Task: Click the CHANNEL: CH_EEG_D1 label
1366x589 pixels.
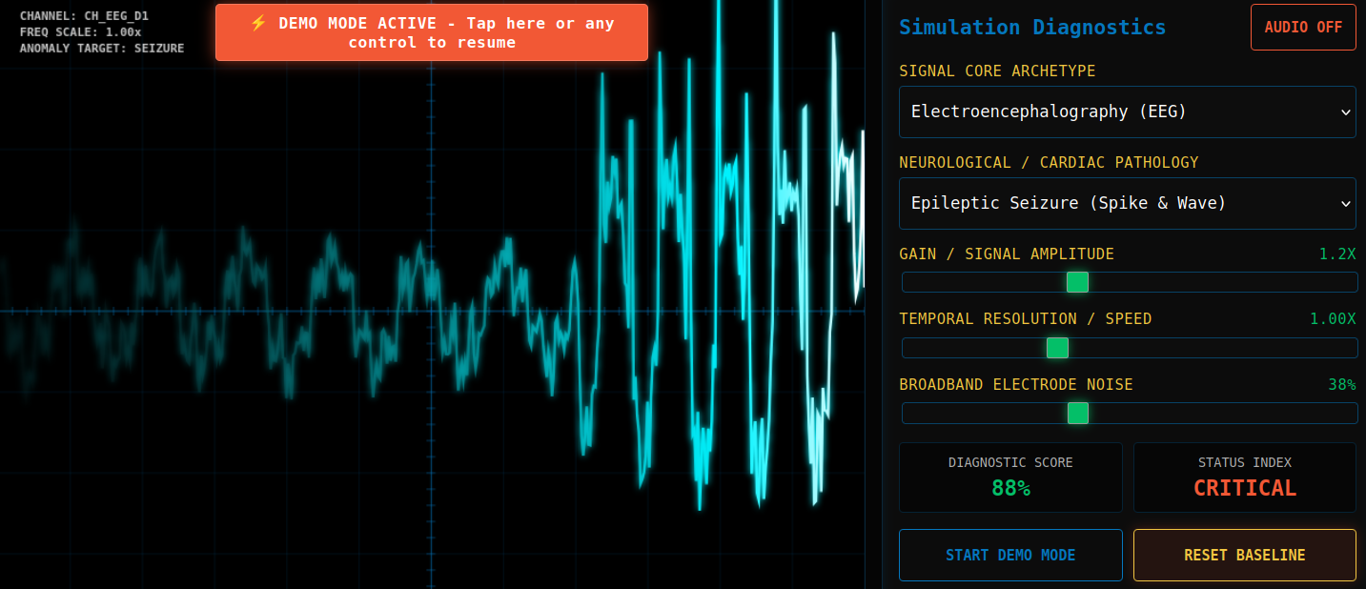Action: pos(84,16)
